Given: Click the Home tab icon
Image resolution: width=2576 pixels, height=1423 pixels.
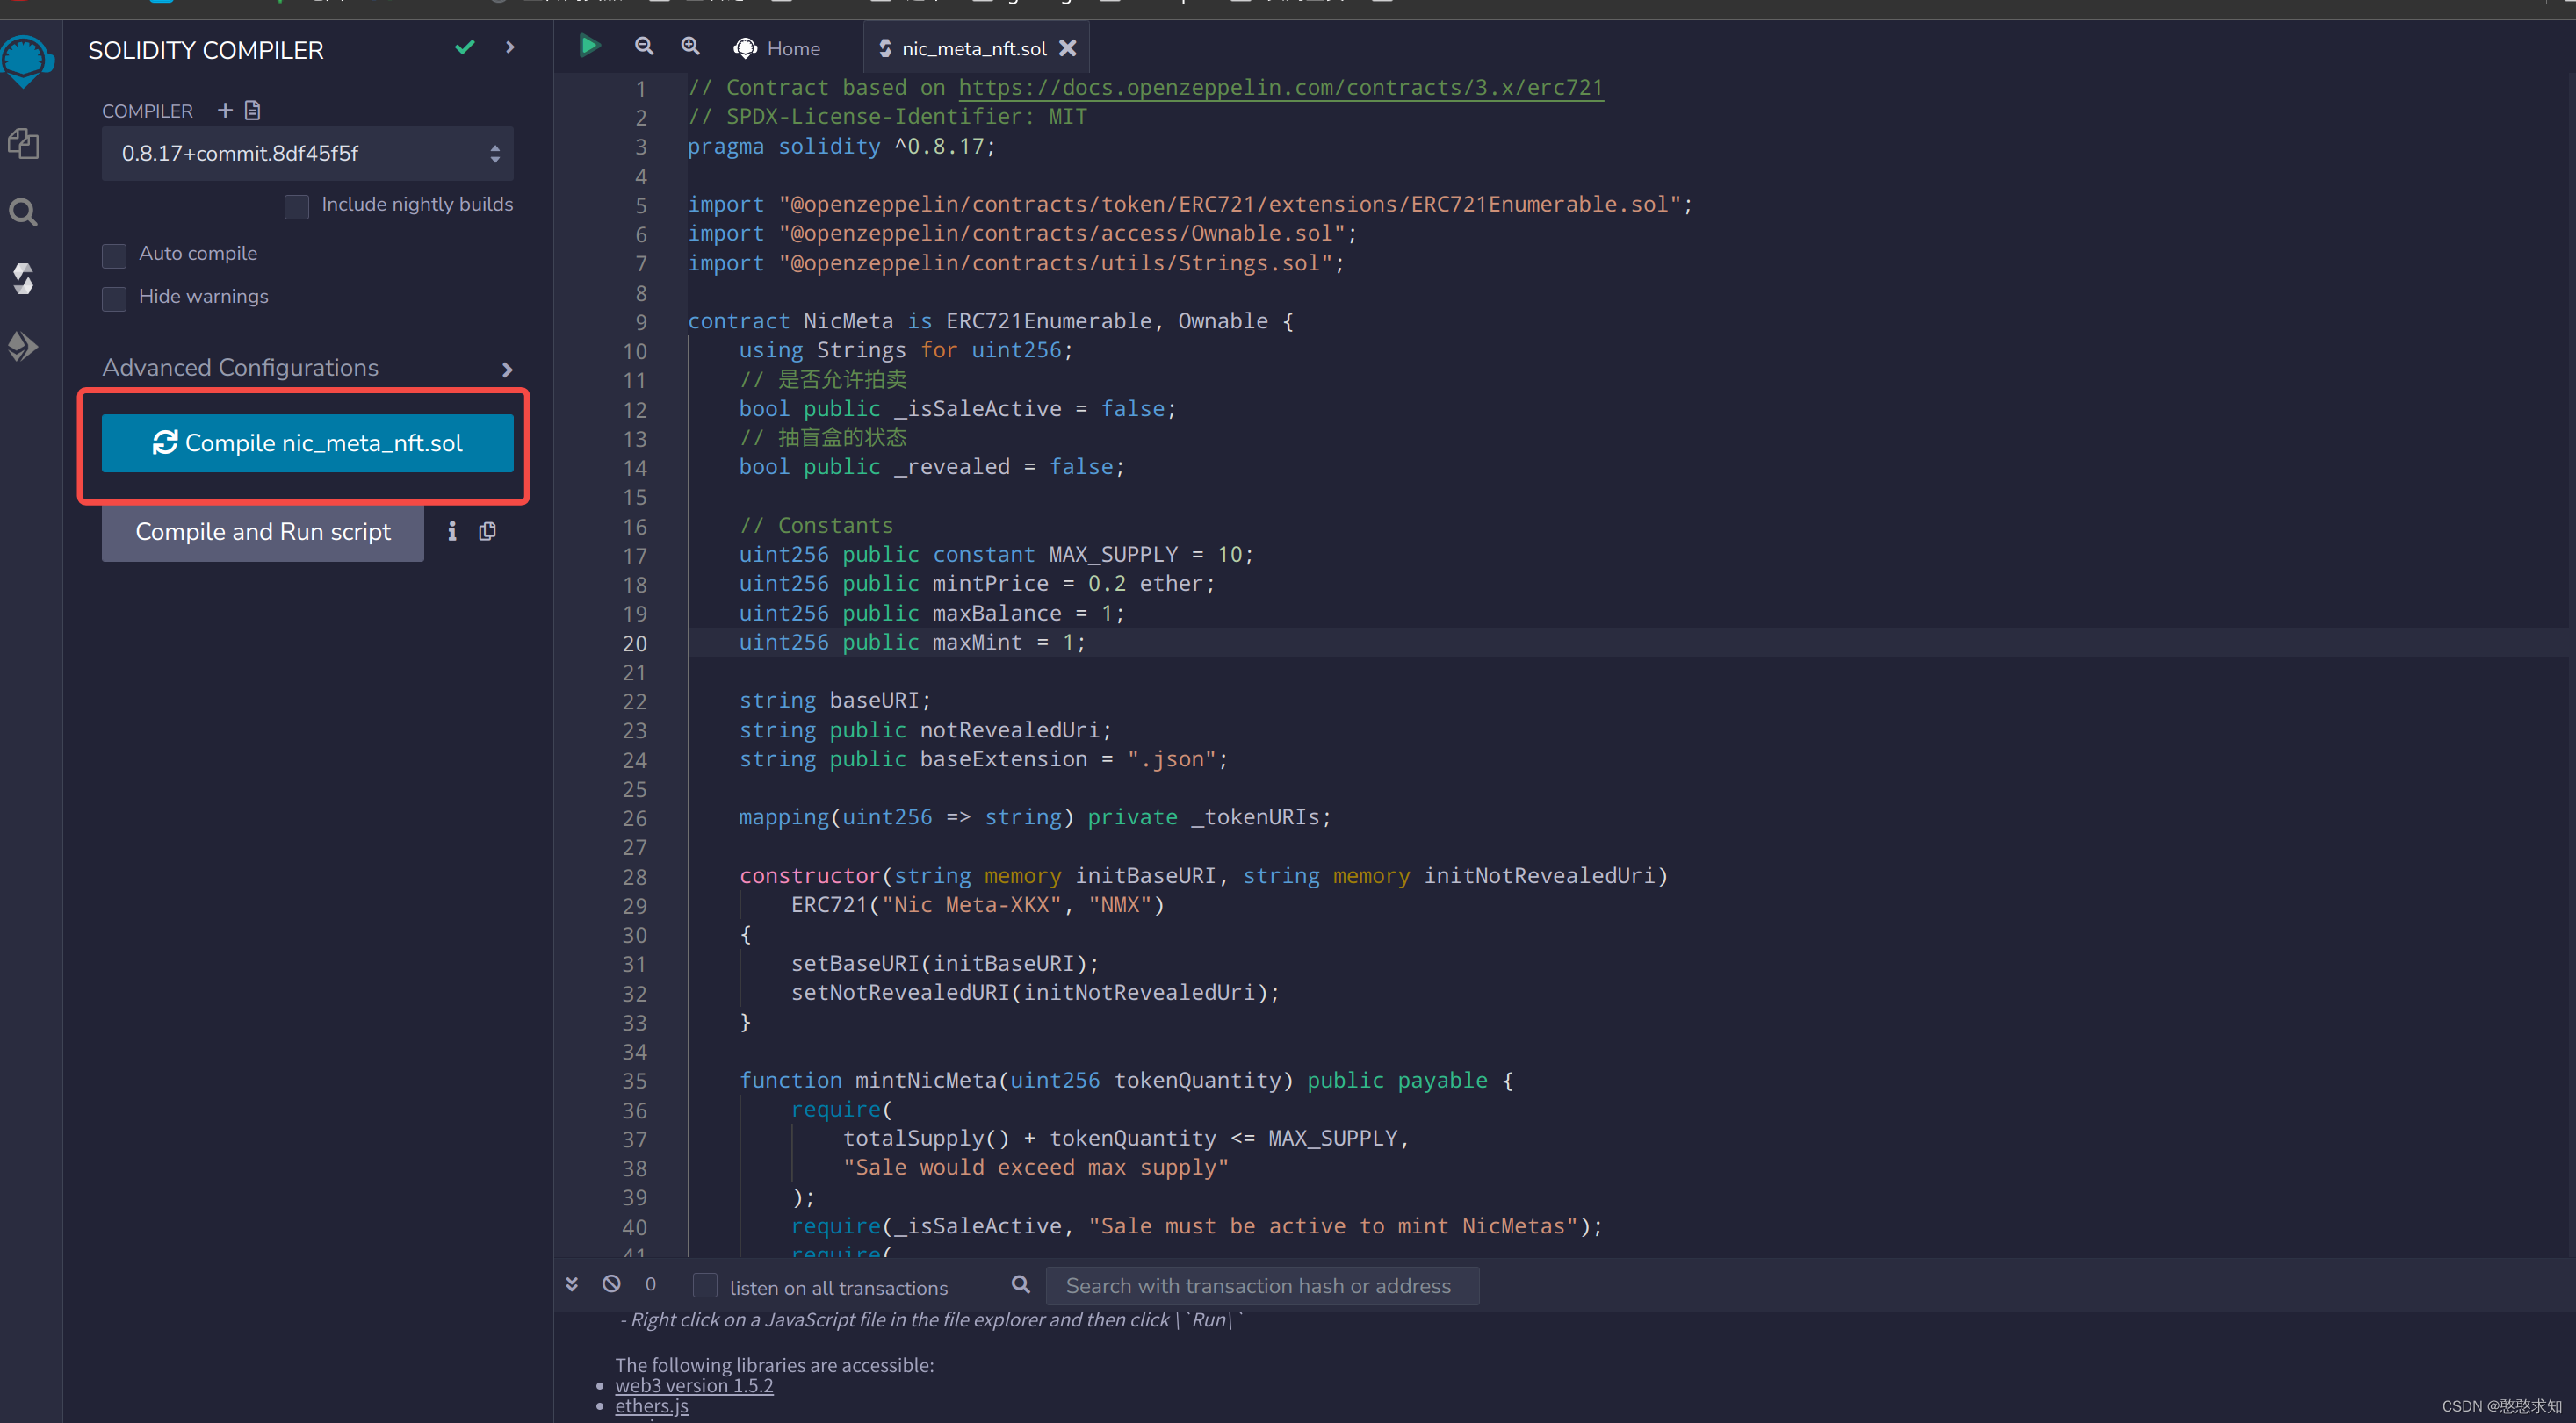Looking at the screenshot, I should click(x=745, y=48).
